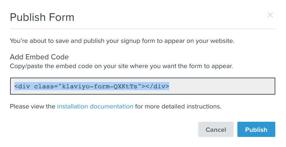Screen dimensions: 286x147
Task: Open the installation documentation link
Action: coord(95,106)
